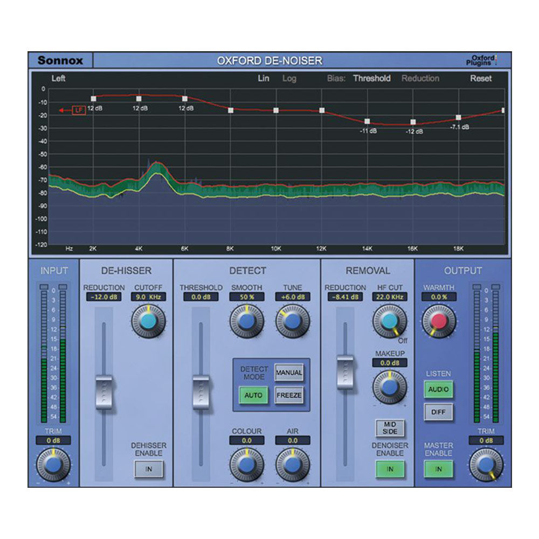Screen dimensions: 539x539
Task: Click the COLOUR knob
Action: [245, 465]
